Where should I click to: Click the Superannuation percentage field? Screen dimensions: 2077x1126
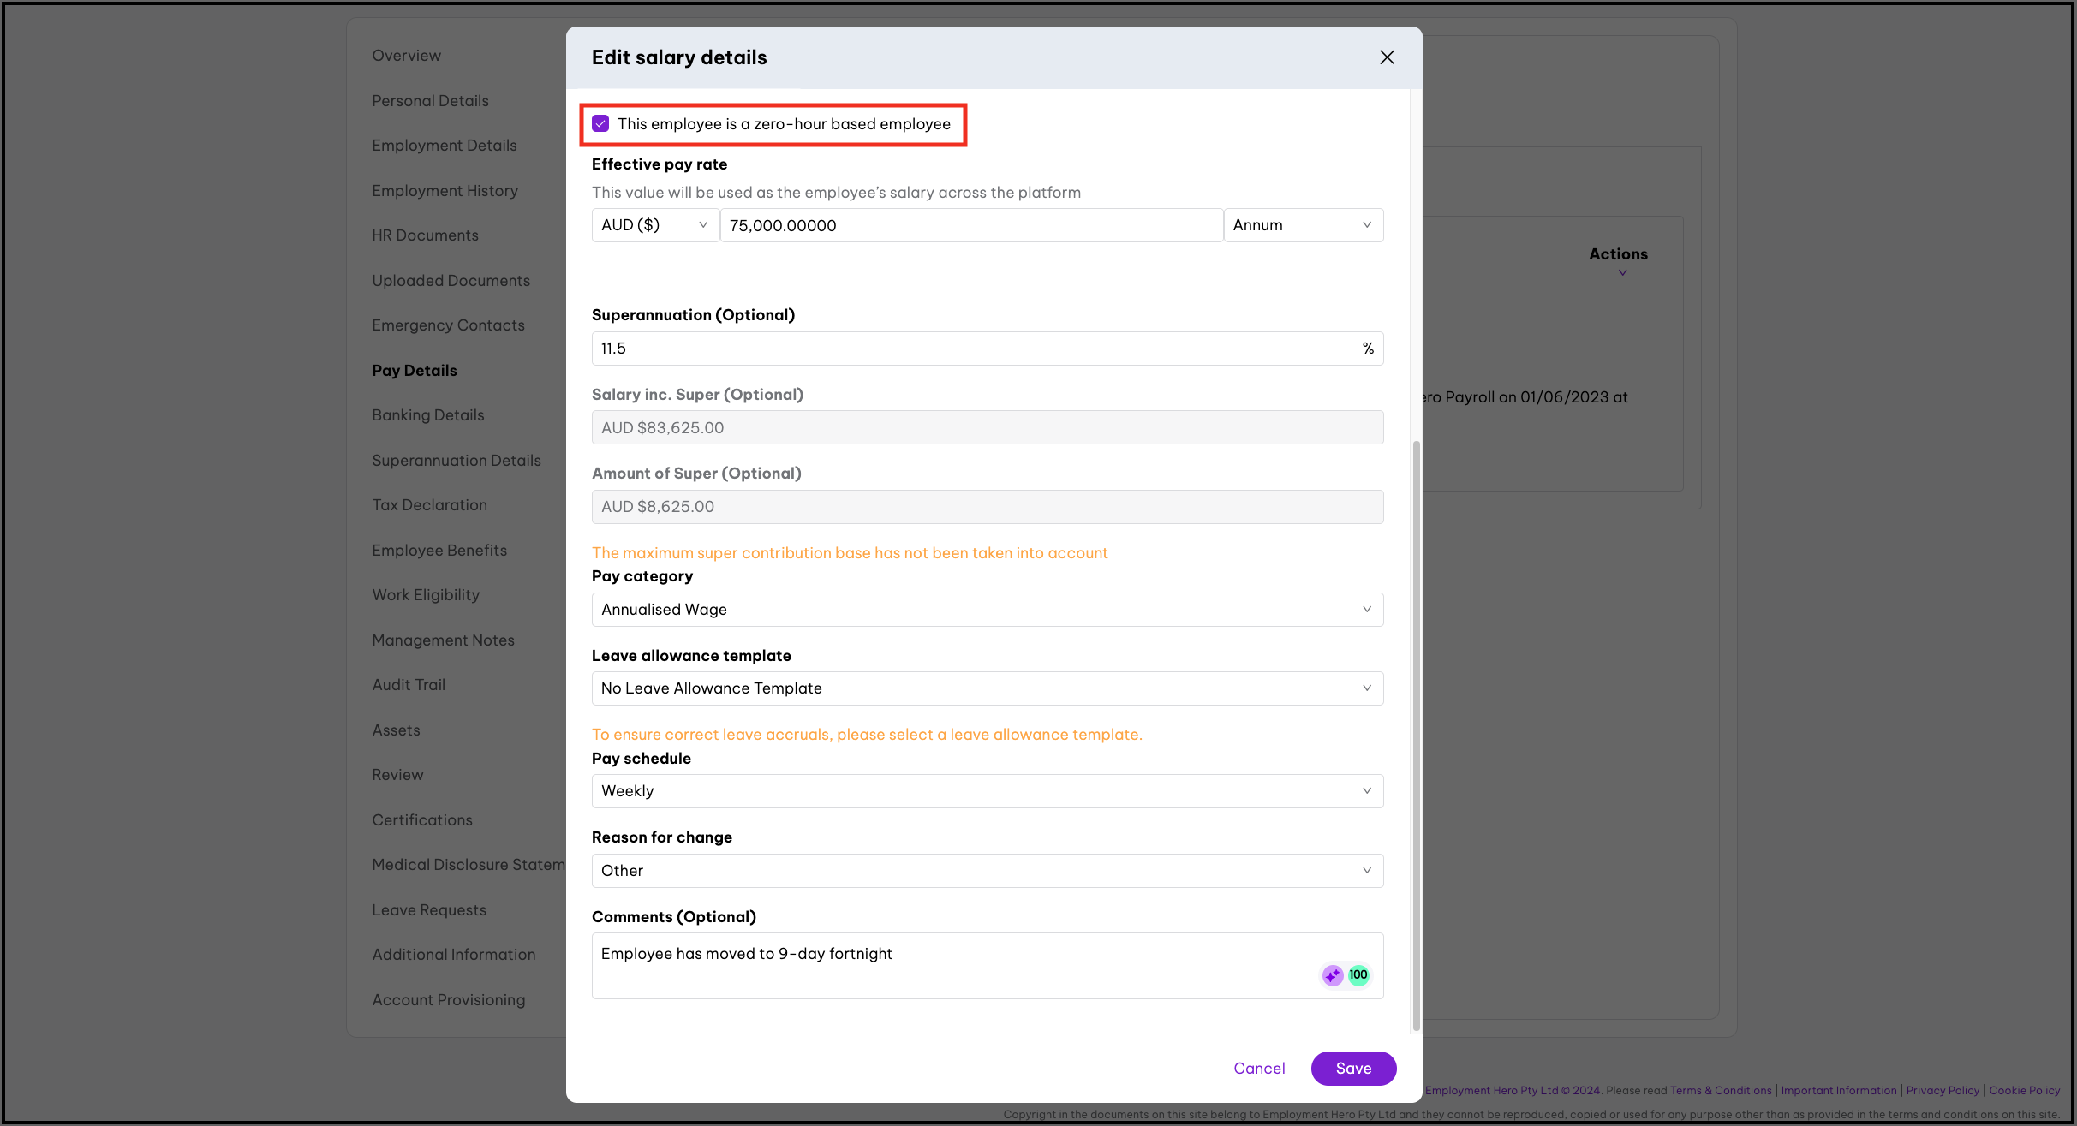(976, 349)
